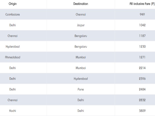Select the 2214 fare cell
Screen dimensions: 155x116
(x=142, y=68)
